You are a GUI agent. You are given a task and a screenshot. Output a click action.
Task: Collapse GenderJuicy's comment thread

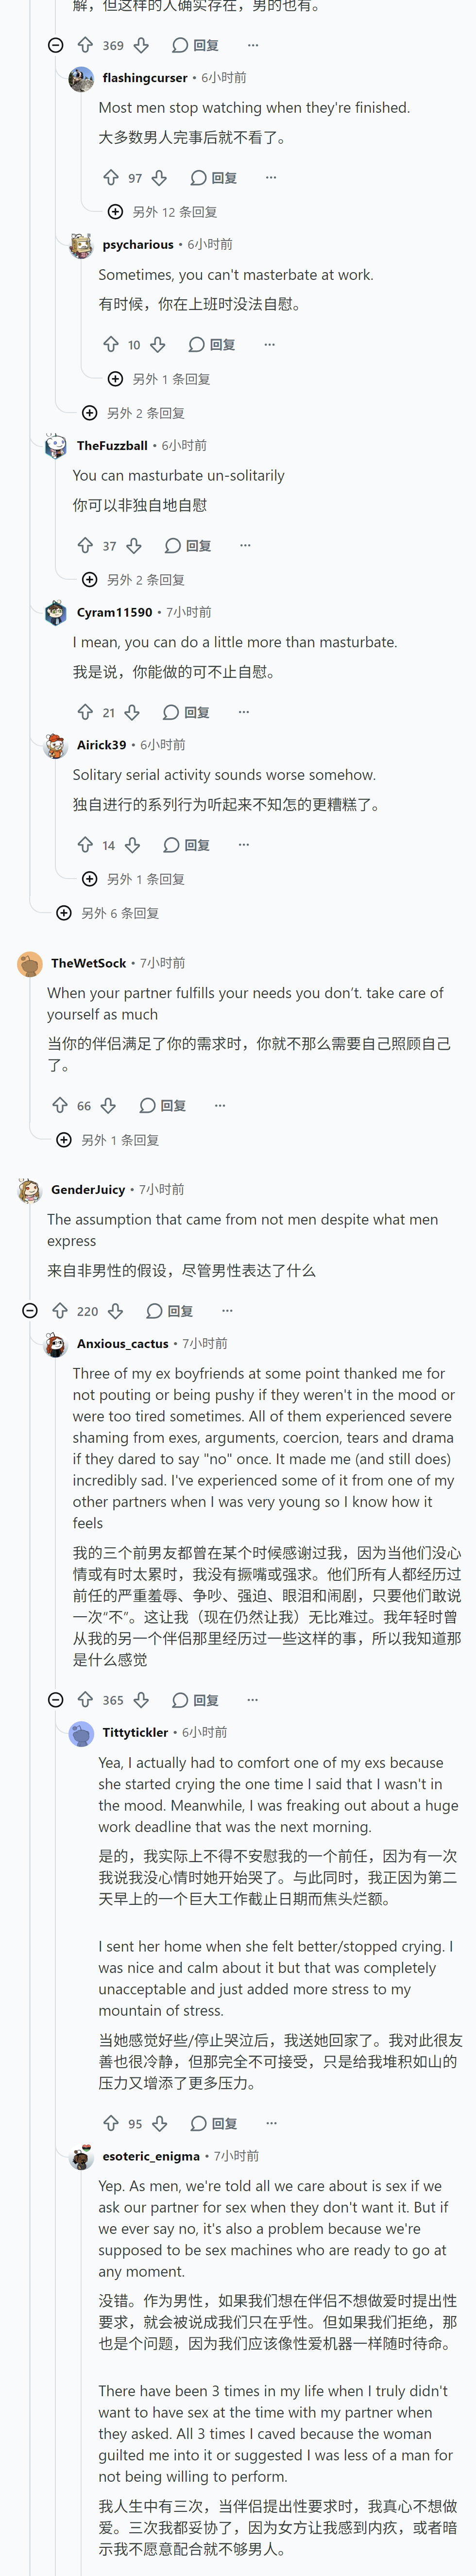click(30, 1311)
